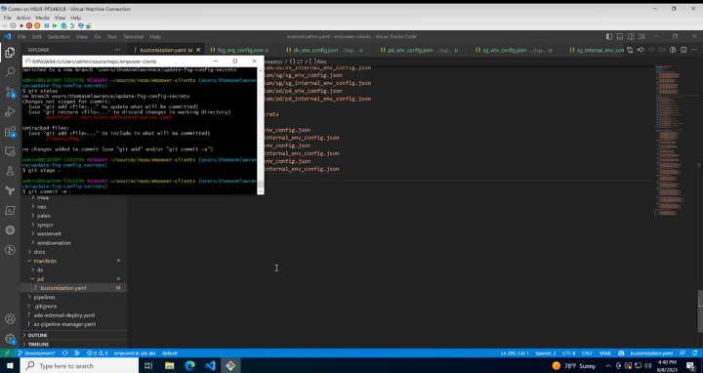Expand the OUTLINE section

(74, 335)
